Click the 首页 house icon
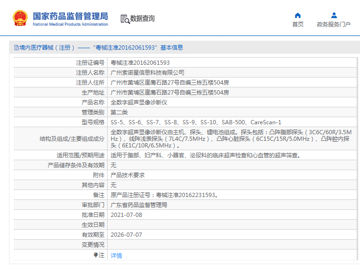The image size is (360, 267). (x=298, y=15)
